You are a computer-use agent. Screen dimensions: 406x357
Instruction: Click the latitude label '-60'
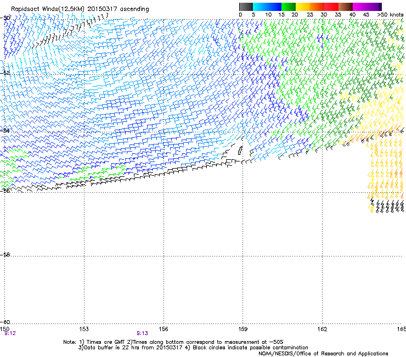(5, 322)
